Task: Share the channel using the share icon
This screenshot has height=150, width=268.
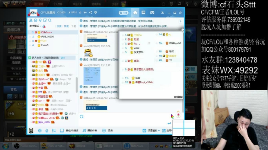Action: pyautogui.click(x=90, y=13)
